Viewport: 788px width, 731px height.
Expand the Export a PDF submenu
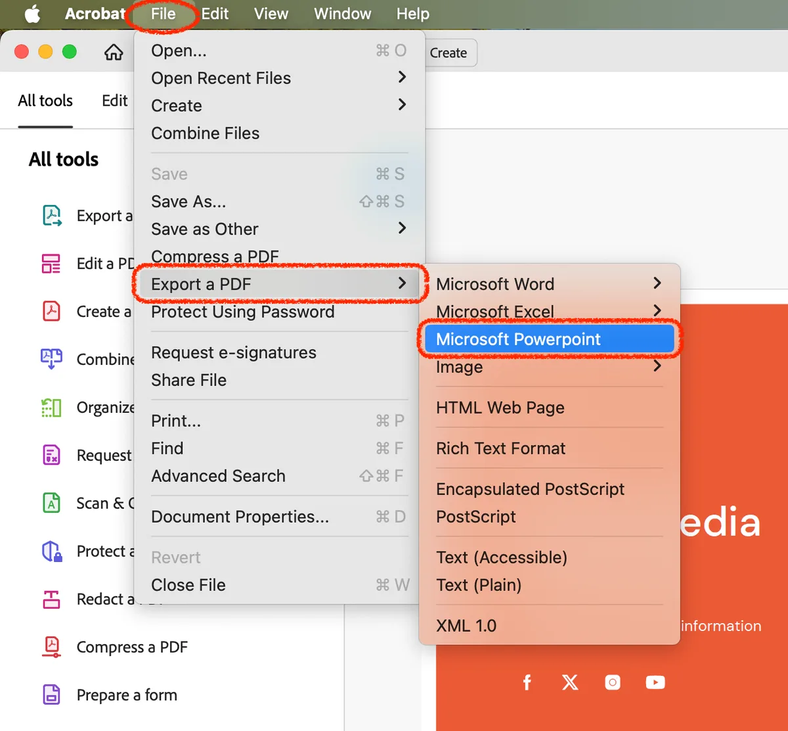[x=280, y=284]
